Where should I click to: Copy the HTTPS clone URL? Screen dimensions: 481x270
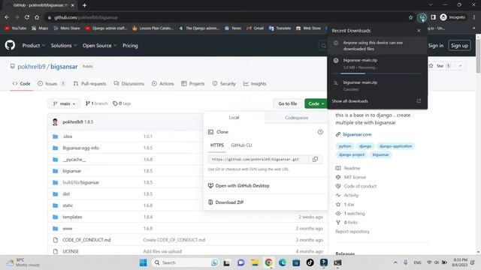(315, 159)
